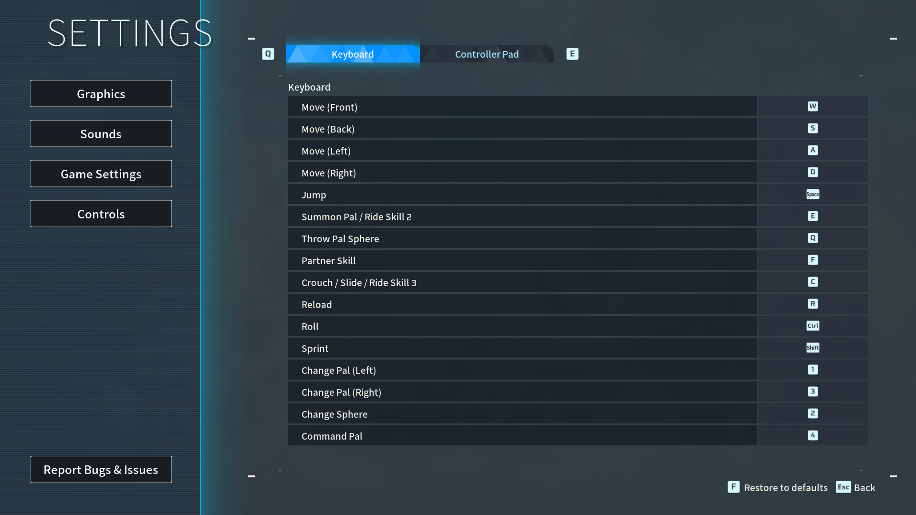The height and width of the screenshot is (515, 916).
Task: Click the 4 key icon for Command Pal
Action: click(812, 435)
